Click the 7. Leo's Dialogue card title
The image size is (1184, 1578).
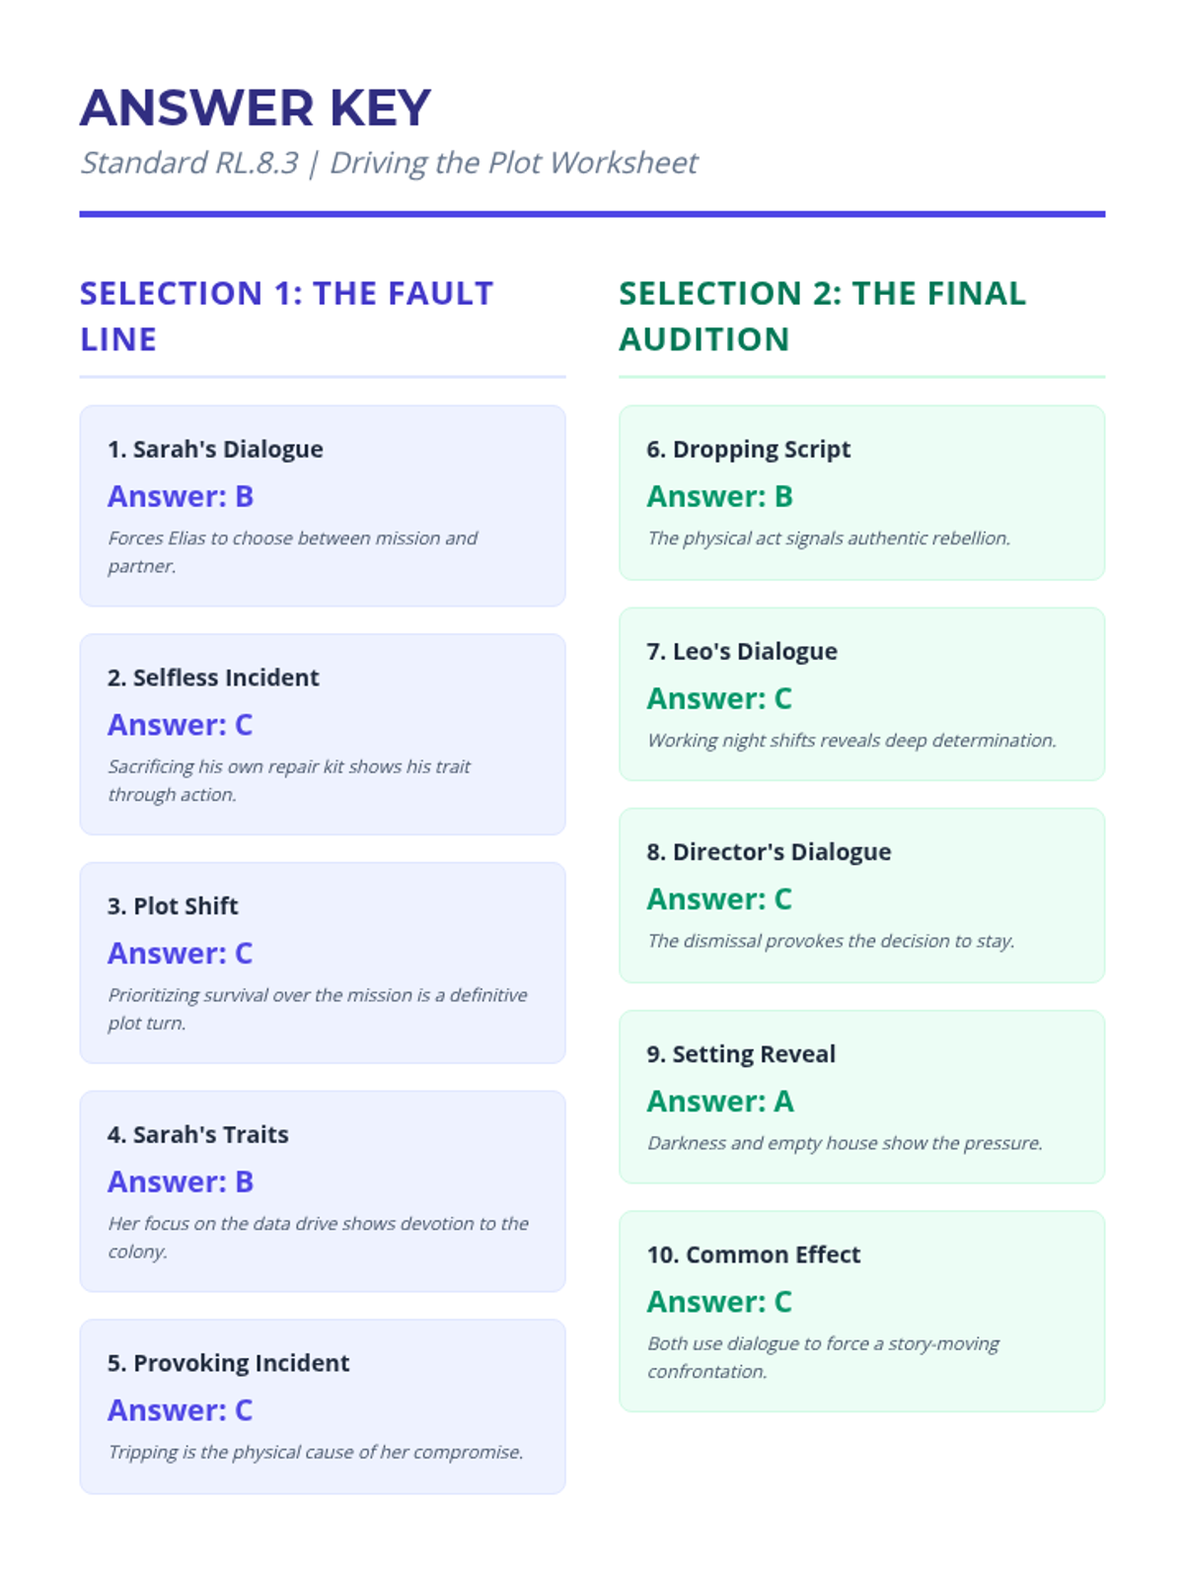[742, 651]
